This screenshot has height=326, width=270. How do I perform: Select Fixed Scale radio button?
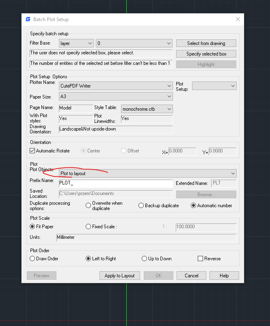pos(88,227)
